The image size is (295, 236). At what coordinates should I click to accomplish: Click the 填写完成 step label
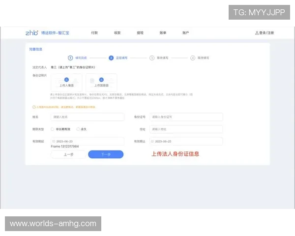pos(81,58)
